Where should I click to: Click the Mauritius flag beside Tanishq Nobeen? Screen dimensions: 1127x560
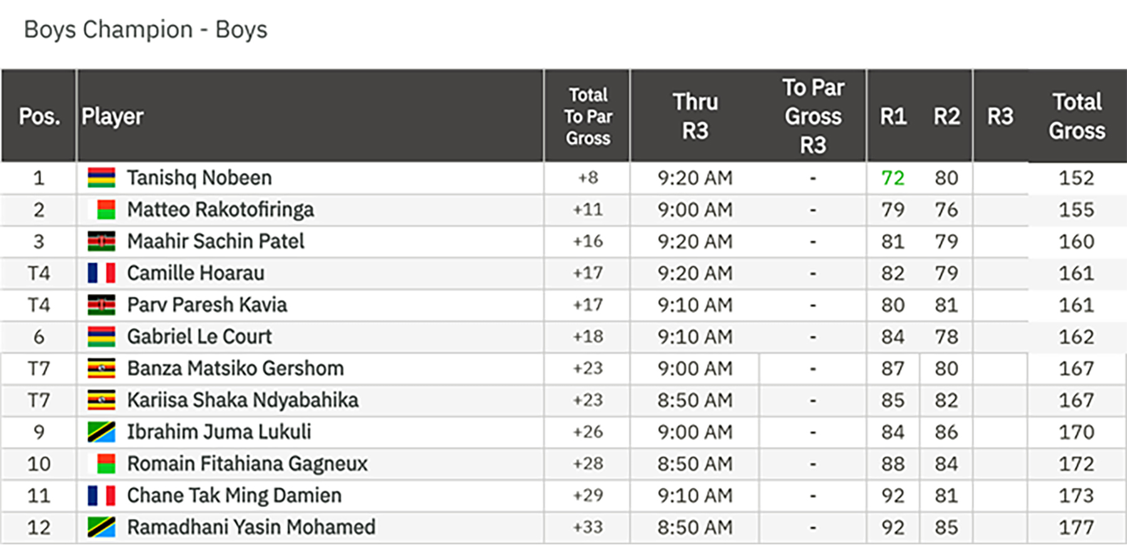click(x=101, y=178)
